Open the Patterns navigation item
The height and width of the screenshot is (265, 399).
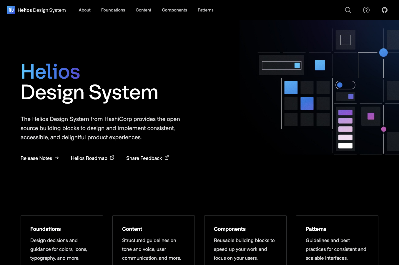[205, 10]
